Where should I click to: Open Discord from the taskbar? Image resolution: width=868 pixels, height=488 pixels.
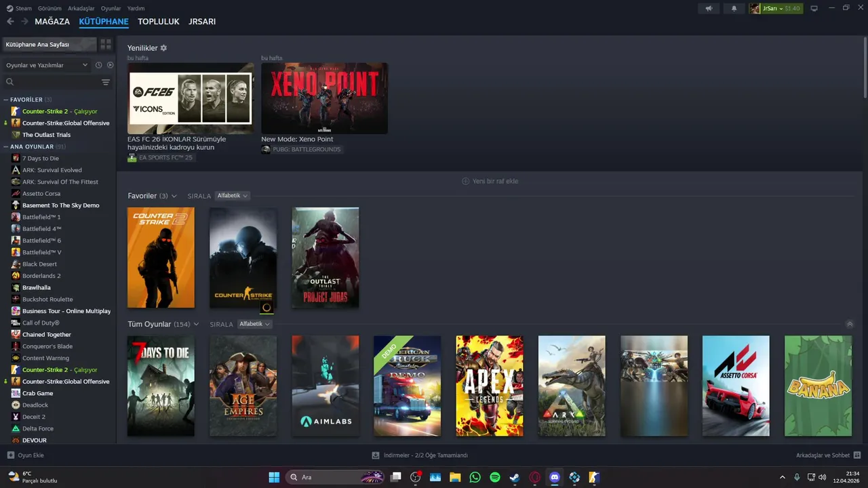point(555,477)
